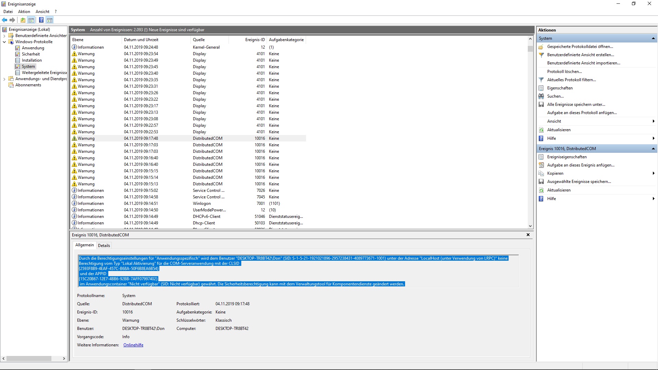
Task: Switch to the Details tab
Action: pyautogui.click(x=104, y=246)
